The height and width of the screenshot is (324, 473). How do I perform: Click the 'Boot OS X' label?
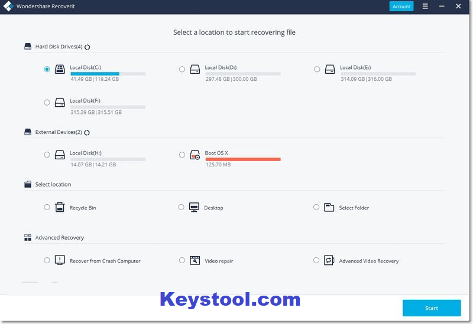(216, 153)
